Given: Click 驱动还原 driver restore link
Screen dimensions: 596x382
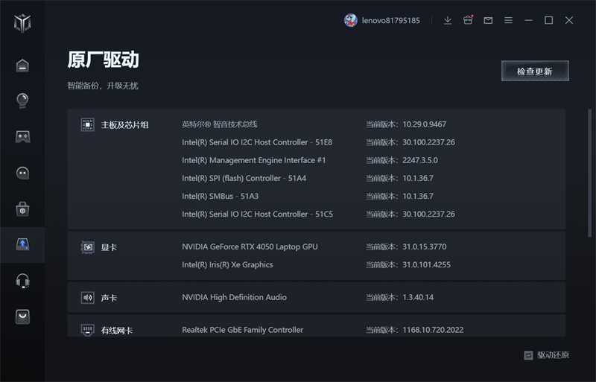Looking at the screenshot, I should (547, 355).
